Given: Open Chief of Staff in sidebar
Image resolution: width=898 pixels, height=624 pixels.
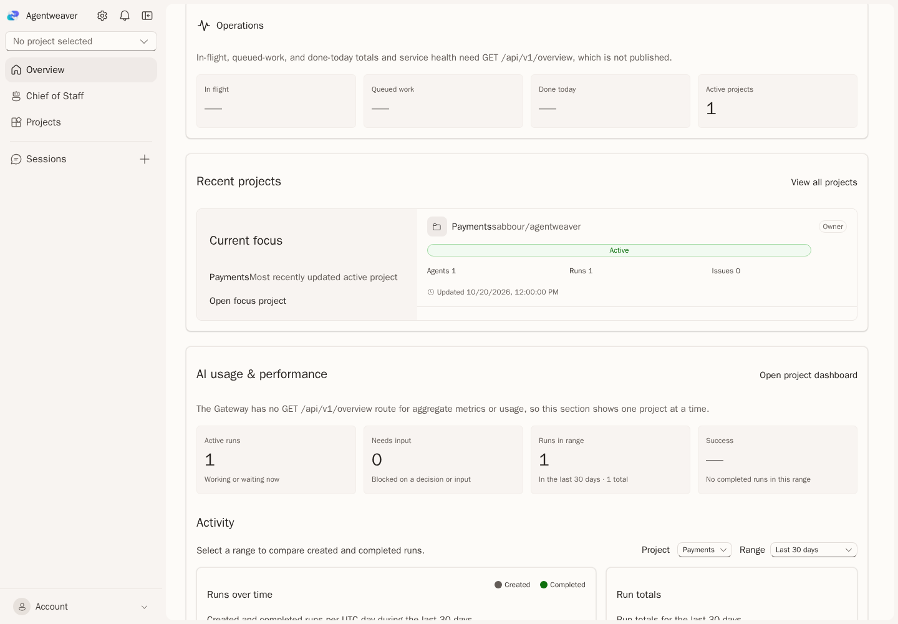Looking at the screenshot, I should click(x=81, y=96).
